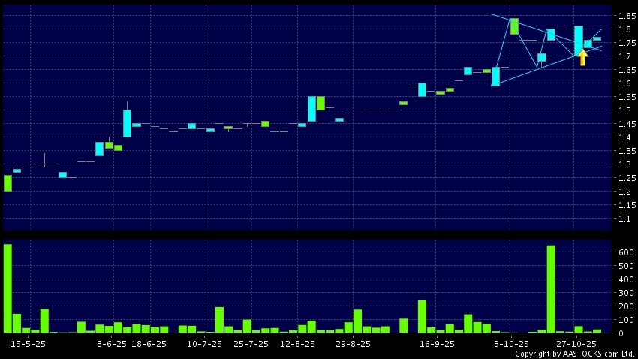The height and width of the screenshot is (359, 638).
Task: Click the tallest volume bar at far left
Action: click(x=8, y=288)
